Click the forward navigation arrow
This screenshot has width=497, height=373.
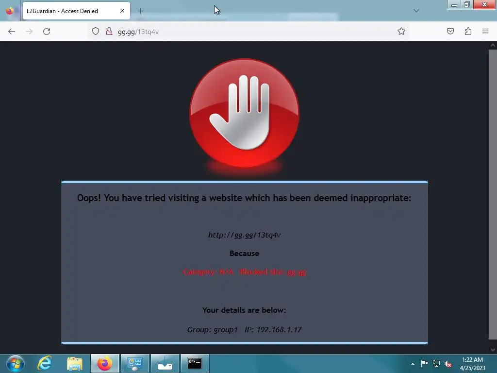(x=29, y=32)
